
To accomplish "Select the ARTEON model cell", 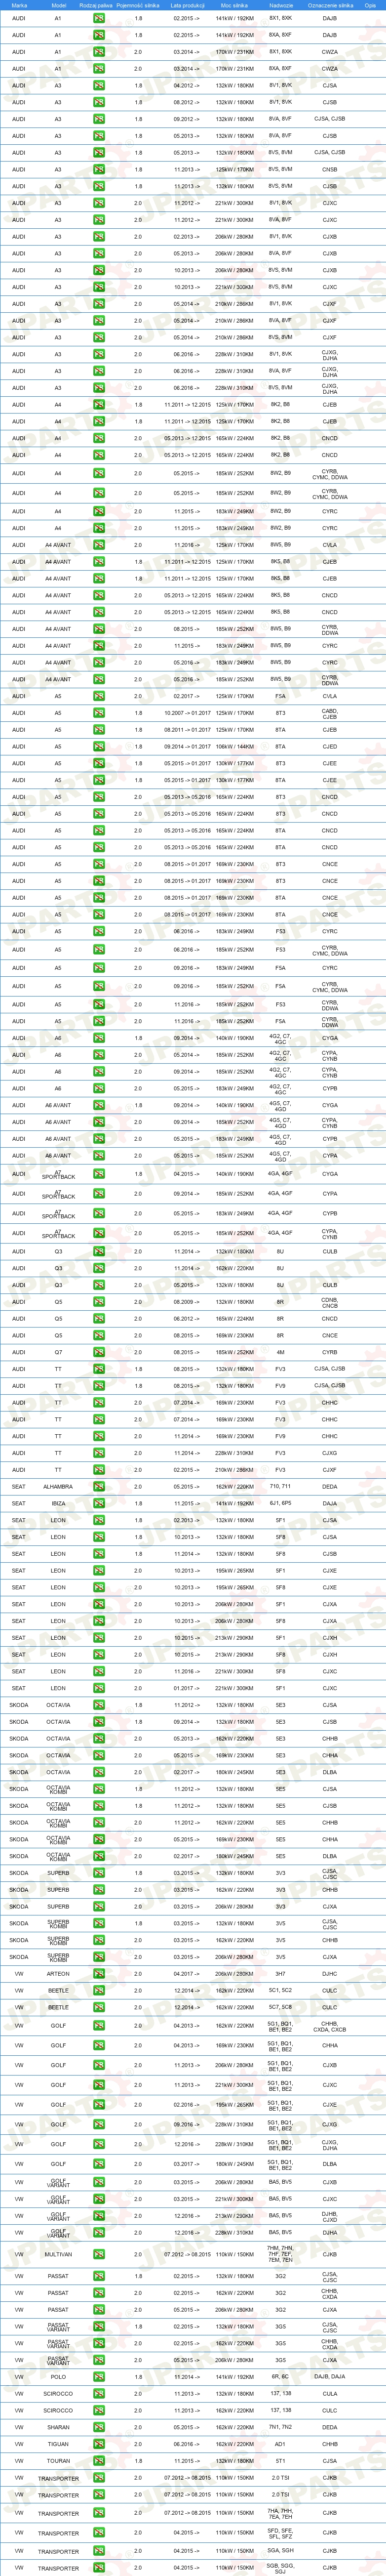I will point(58,1974).
